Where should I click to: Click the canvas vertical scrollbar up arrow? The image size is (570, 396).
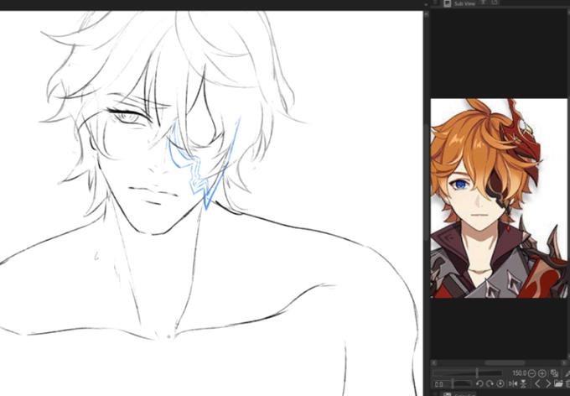pyautogui.click(x=427, y=14)
